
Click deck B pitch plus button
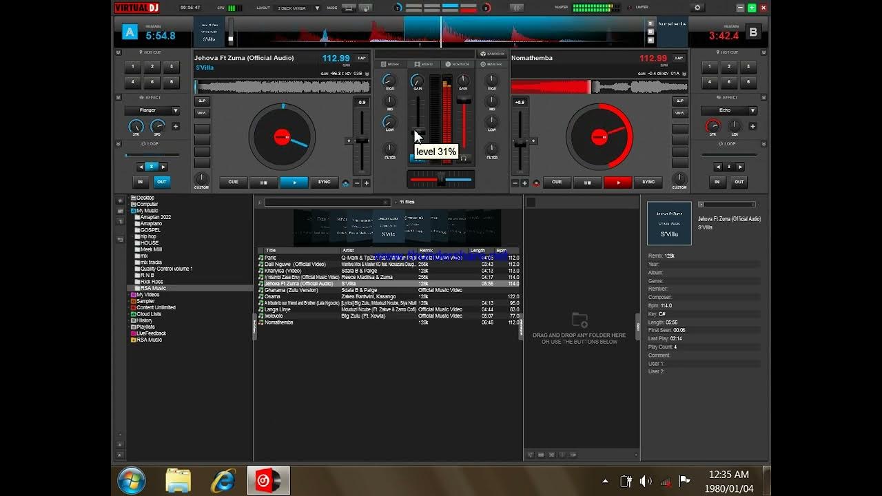[x=524, y=183]
